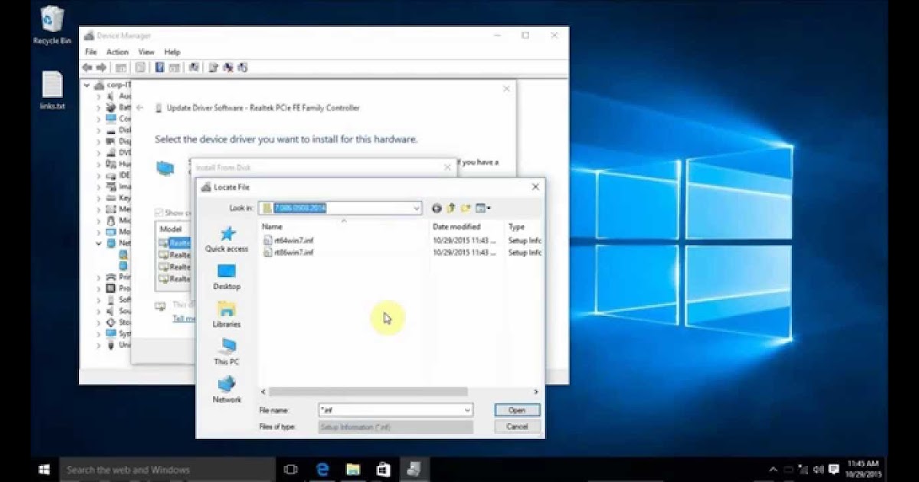
Task: Select Libraries in Locate File sidebar
Action: pyautogui.click(x=227, y=314)
